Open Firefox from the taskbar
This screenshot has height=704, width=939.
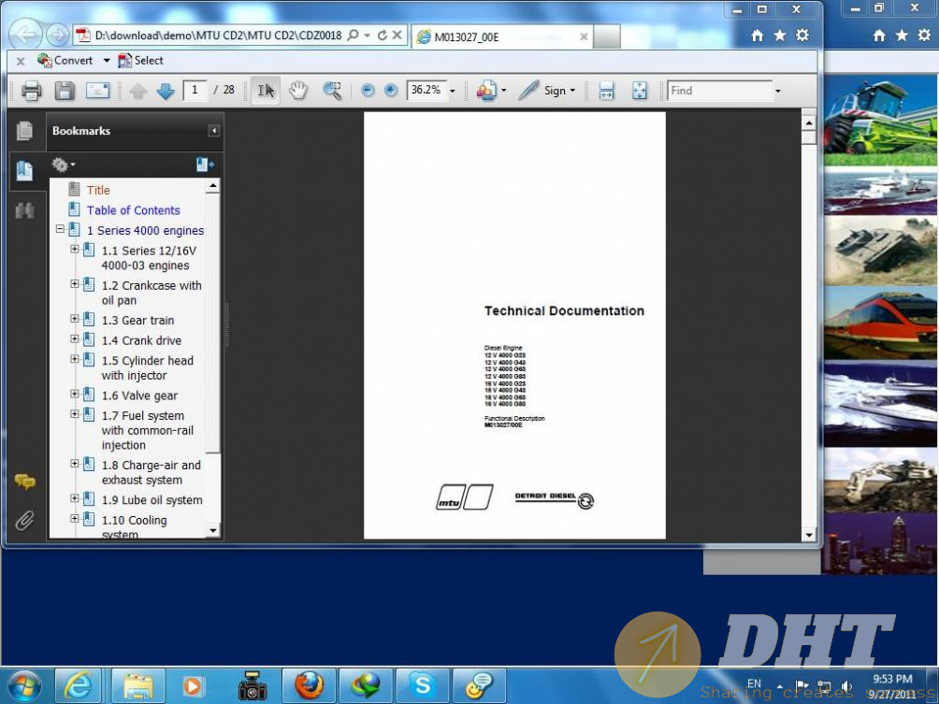pos(309,686)
